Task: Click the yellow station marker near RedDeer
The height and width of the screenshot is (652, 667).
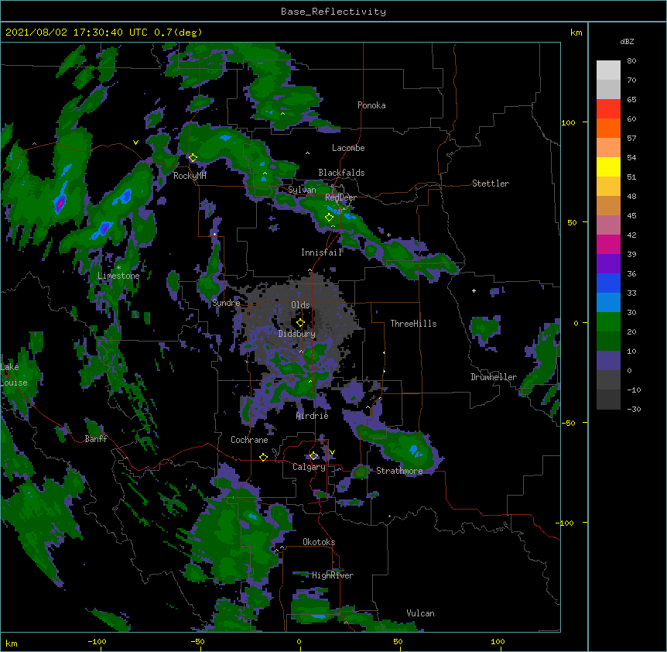Action: 329,218
